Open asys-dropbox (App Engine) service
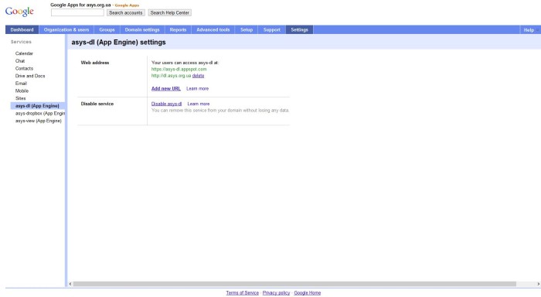This screenshot has height=297, width=541. [40, 113]
